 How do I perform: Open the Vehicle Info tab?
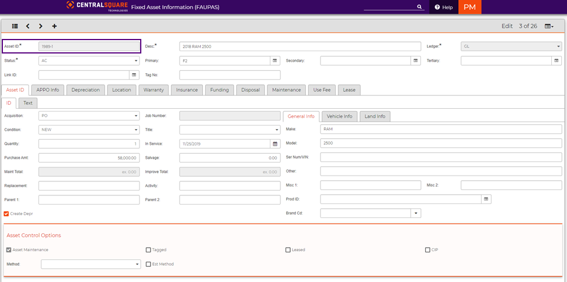340,116
